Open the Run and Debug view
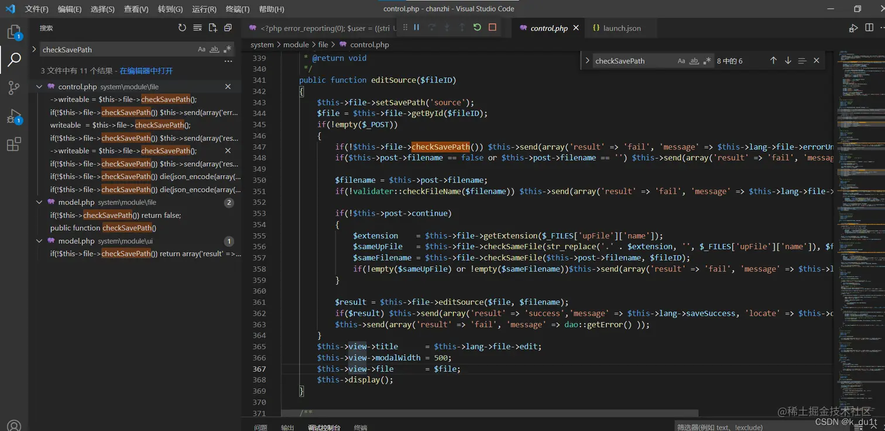This screenshot has height=431, width=885. pyautogui.click(x=14, y=117)
